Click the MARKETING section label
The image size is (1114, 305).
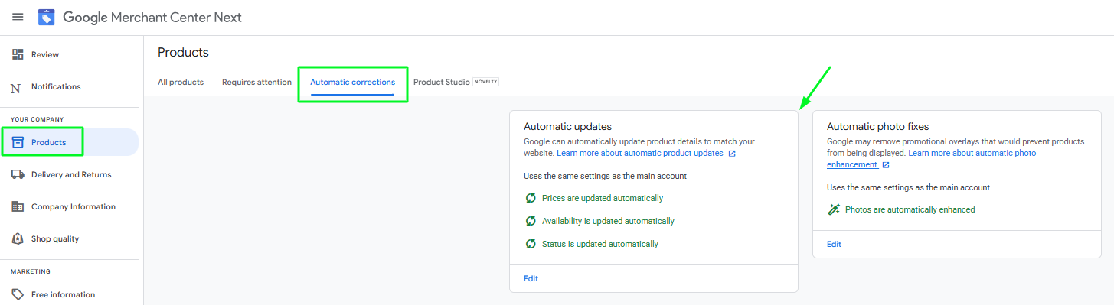(31, 271)
